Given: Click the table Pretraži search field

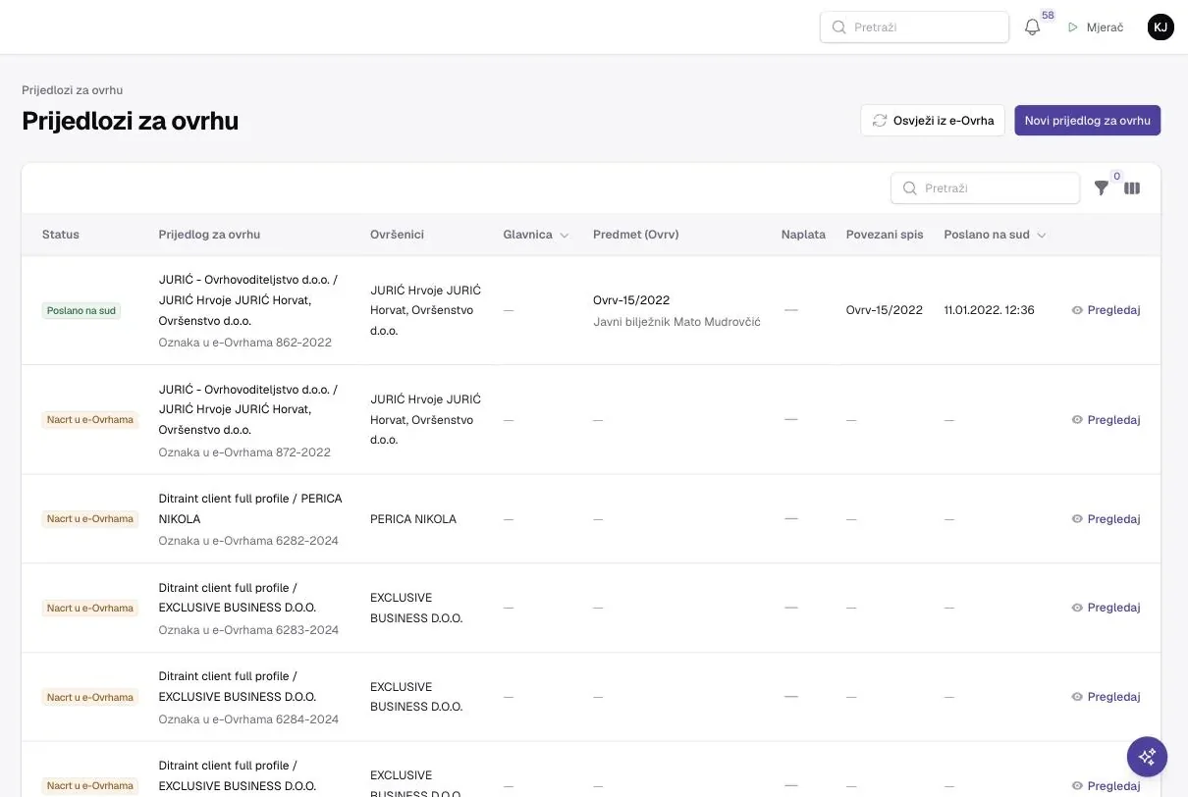Looking at the screenshot, I should tap(985, 188).
